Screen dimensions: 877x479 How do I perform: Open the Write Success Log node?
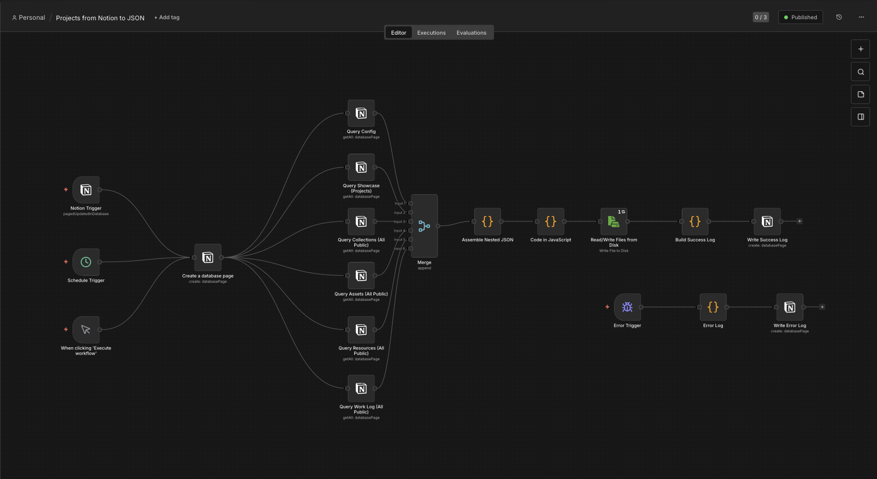point(767,221)
